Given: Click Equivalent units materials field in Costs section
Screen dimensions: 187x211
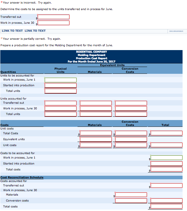Looking at the screenshot, I should pyautogui.click(x=96, y=139).
